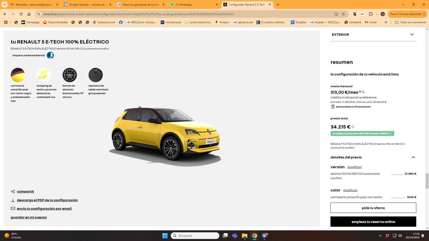Click the envelope icon for email configuration
The height and width of the screenshot is (241, 429).
[x=13, y=209]
